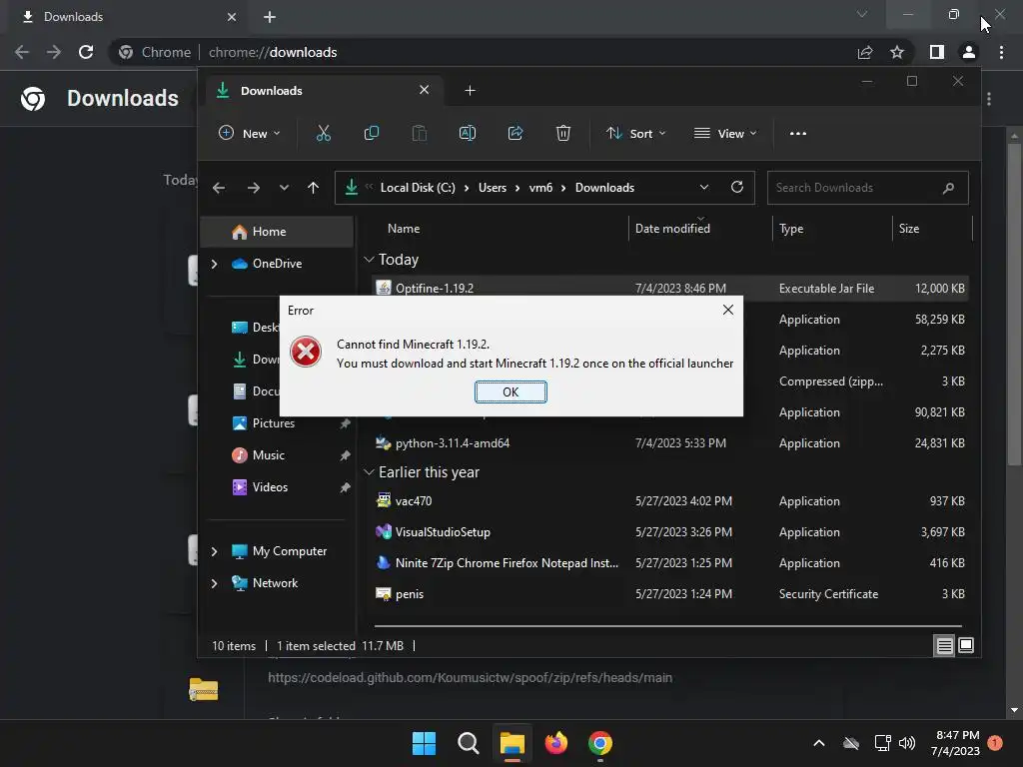Open the See more three-dots menu

798,134
